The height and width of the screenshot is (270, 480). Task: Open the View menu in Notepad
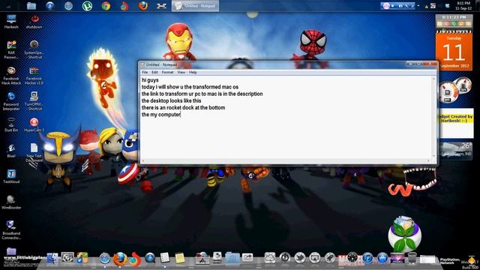pyautogui.click(x=181, y=72)
